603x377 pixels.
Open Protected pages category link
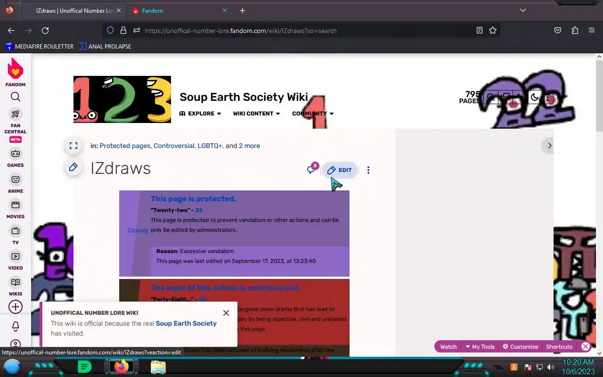(125, 146)
